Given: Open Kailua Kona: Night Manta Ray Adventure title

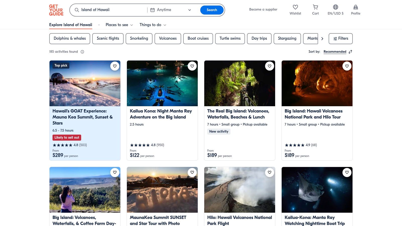Looking at the screenshot, I should [161, 114].
